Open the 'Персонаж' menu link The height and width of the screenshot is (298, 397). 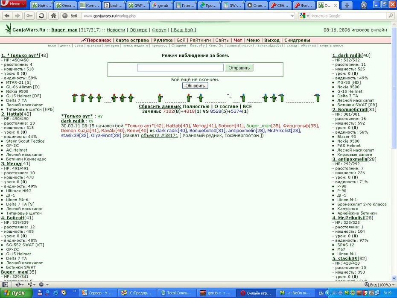pos(99,40)
